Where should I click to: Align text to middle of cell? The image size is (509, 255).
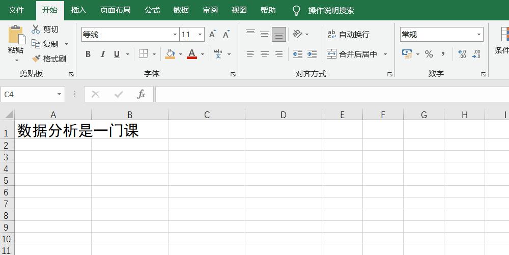click(x=265, y=34)
